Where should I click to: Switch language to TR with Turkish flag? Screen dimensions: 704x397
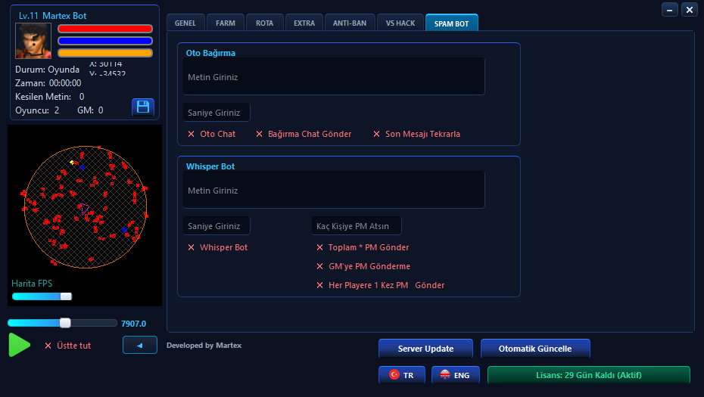(401, 375)
